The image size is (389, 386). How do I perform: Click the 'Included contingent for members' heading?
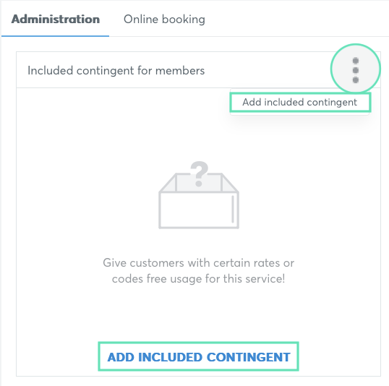(116, 70)
